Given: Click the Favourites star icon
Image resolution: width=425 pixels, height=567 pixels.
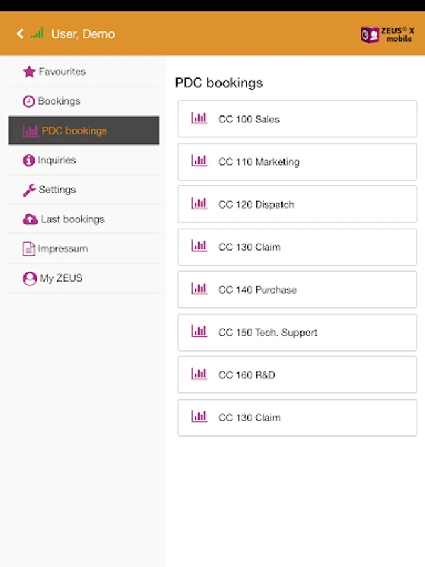Looking at the screenshot, I should pos(29,72).
